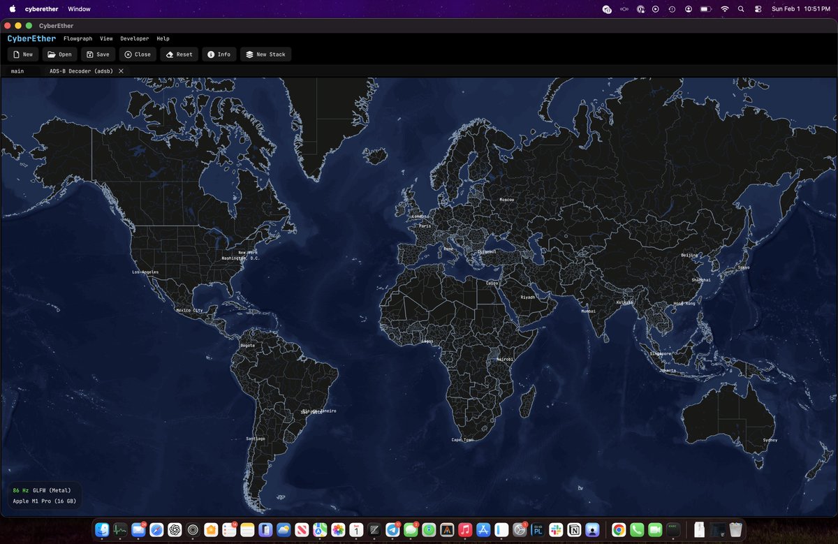Click the Mexico City map label
Screen dimensions: 838x544
click(189, 310)
